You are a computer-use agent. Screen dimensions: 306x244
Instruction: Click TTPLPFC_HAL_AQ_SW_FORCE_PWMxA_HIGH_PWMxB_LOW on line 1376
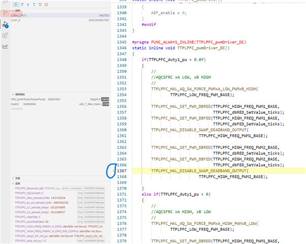(x=203, y=224)
